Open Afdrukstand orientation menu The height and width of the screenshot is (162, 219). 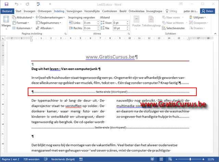click(23, 17)
